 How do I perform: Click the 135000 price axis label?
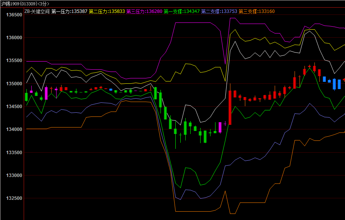pos(14,84)
